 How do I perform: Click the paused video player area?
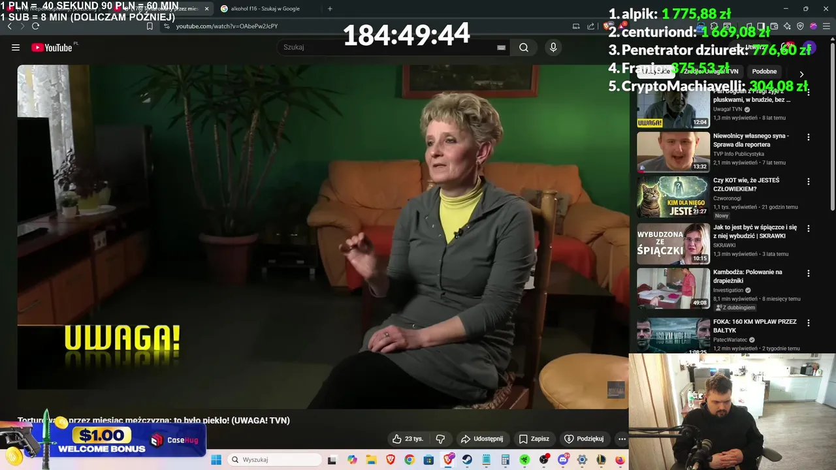(323, 236)
